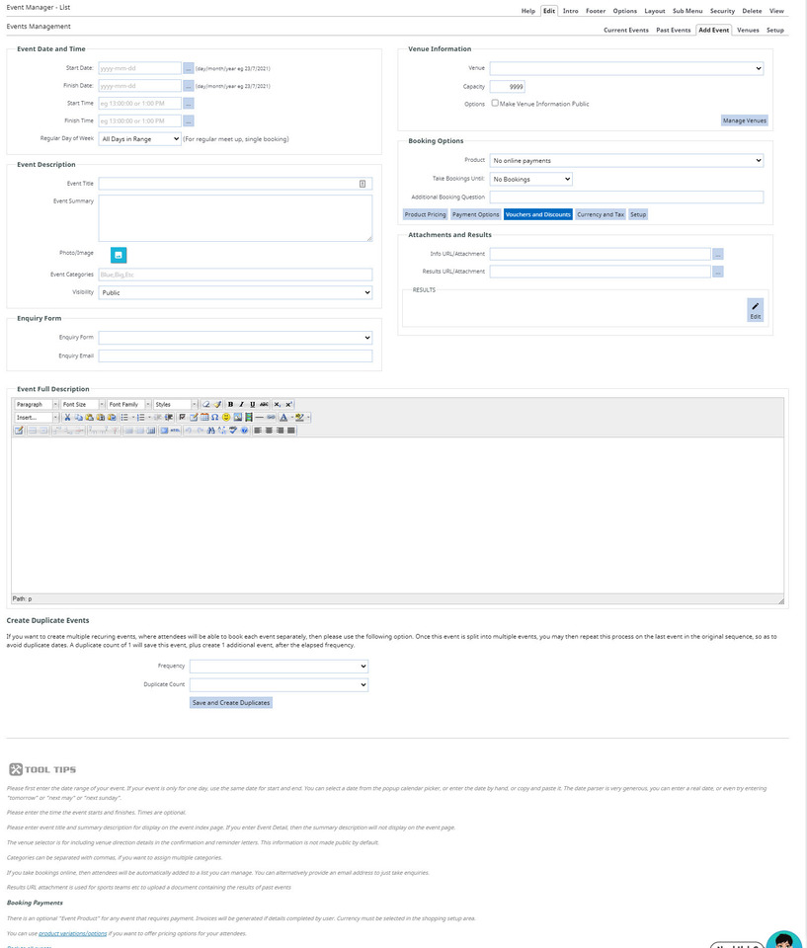Click the Underline icon in editor toolbar
807x948 pixels.
tap(252, 404)
